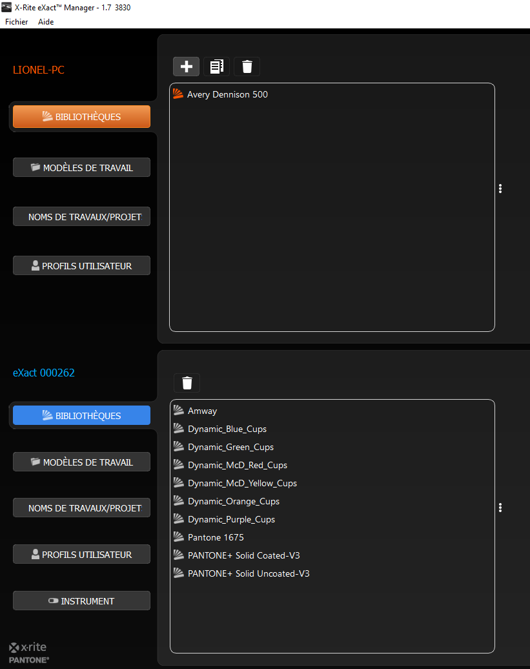Select orange BIBLIOTHÈQUES tab under LIONEL-PC
Viewport: 530px width, 669px height.
coord(81,116)
